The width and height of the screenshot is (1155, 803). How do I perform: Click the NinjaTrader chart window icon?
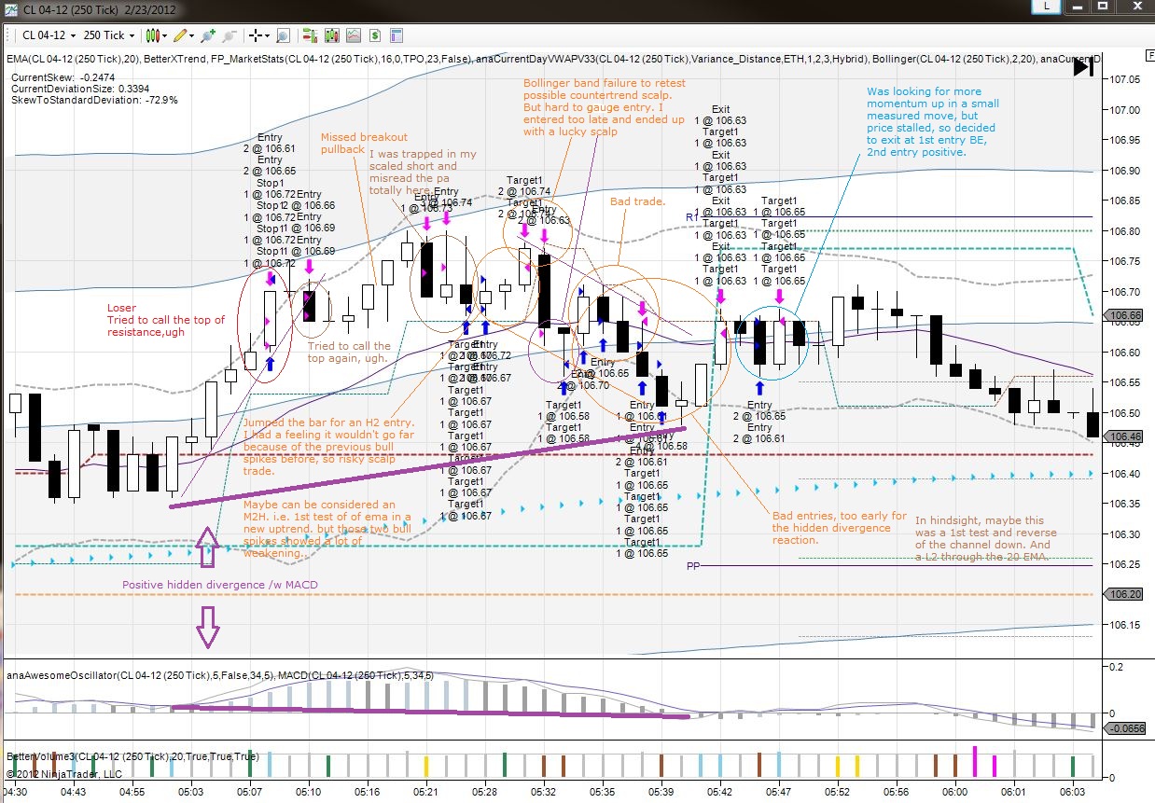[10, 8]
